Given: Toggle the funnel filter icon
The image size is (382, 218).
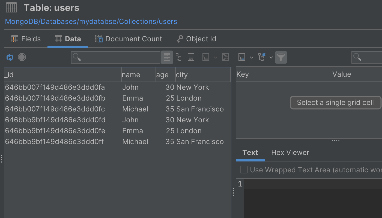Looking at the screenshot, I should click(x=281, y=57).
